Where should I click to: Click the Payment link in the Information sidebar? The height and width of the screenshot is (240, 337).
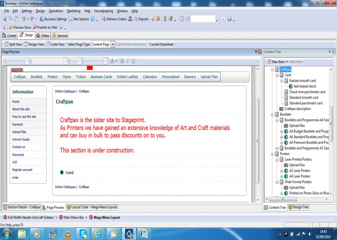click(x=17, y=124)
